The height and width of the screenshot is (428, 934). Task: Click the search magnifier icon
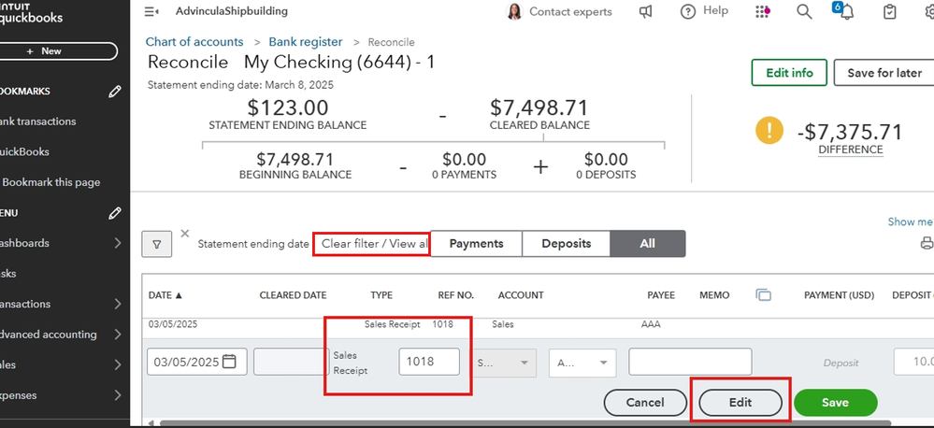tap(804, 11)
